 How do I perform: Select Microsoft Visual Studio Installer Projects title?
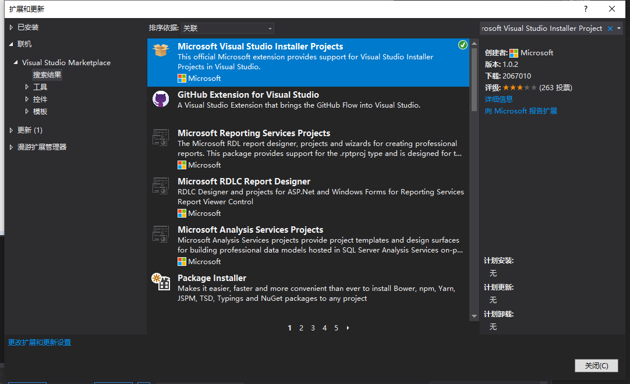(260, 47)
